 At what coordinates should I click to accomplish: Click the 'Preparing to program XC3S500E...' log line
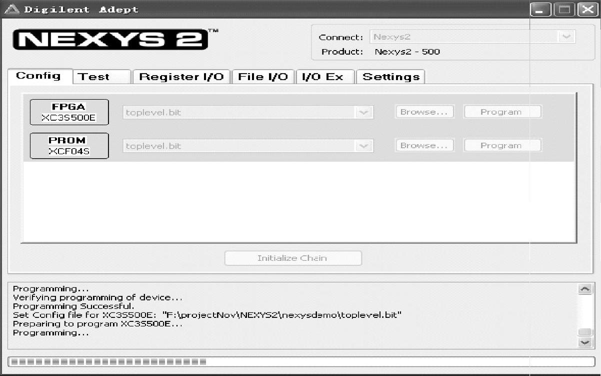[97, 323]
